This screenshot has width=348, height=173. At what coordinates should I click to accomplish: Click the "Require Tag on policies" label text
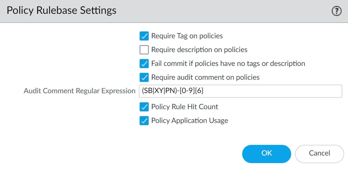(x=187, y=36)
